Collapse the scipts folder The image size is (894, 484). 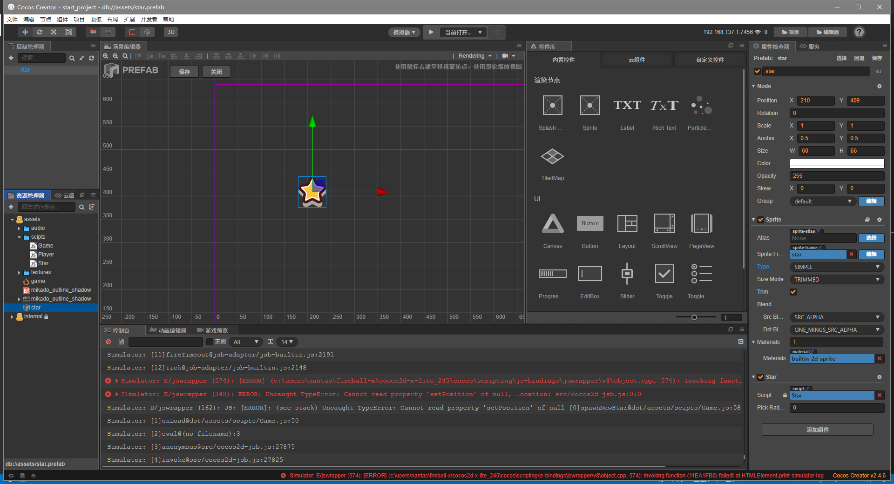click(19, 237)
